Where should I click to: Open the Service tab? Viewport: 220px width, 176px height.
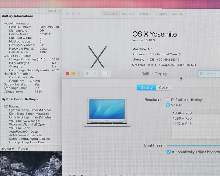point(177,14)
